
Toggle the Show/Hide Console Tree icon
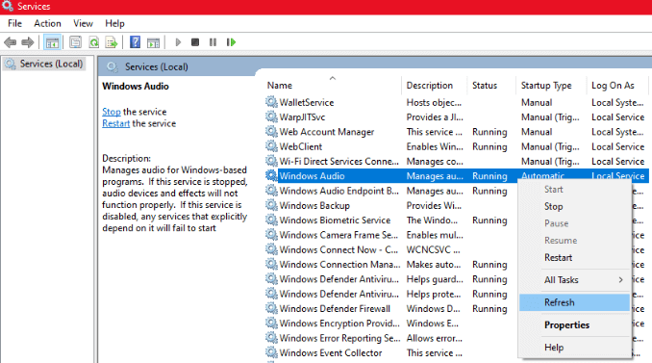[x=52, y=42]
